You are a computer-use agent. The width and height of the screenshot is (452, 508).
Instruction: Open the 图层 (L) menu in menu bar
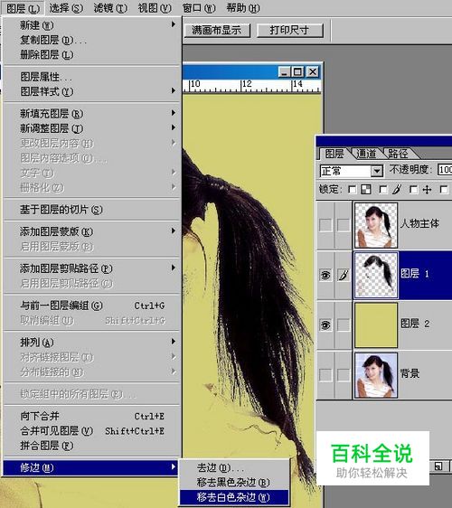[x=23, y=8]
